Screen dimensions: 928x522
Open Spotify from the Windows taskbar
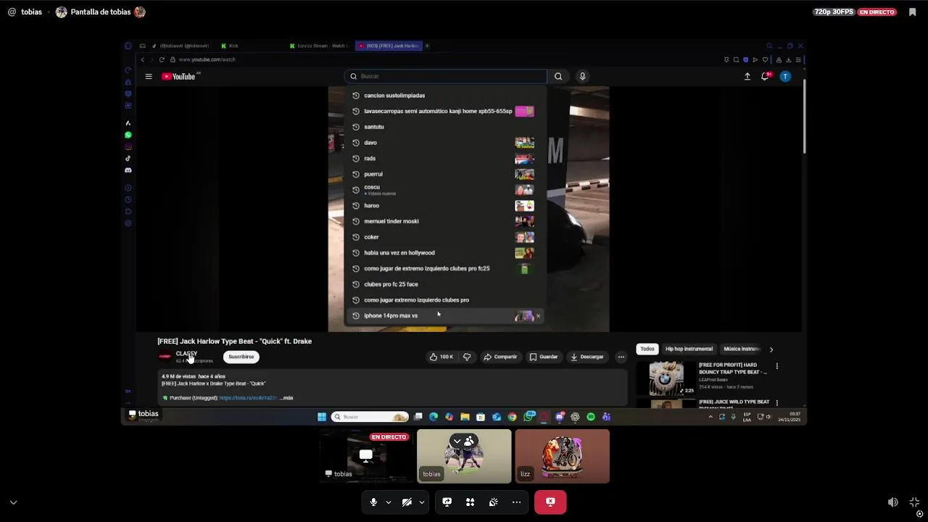click(591, 417)
